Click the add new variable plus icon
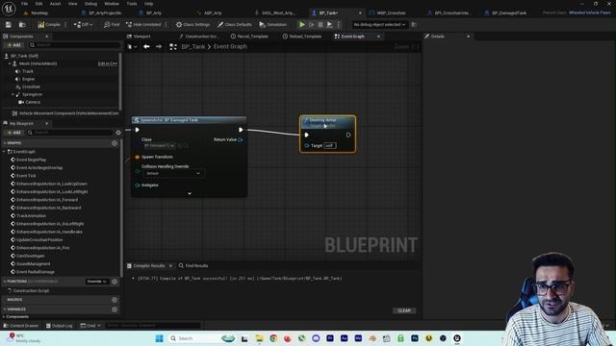The image size is (616, 346). pos(115,309)
